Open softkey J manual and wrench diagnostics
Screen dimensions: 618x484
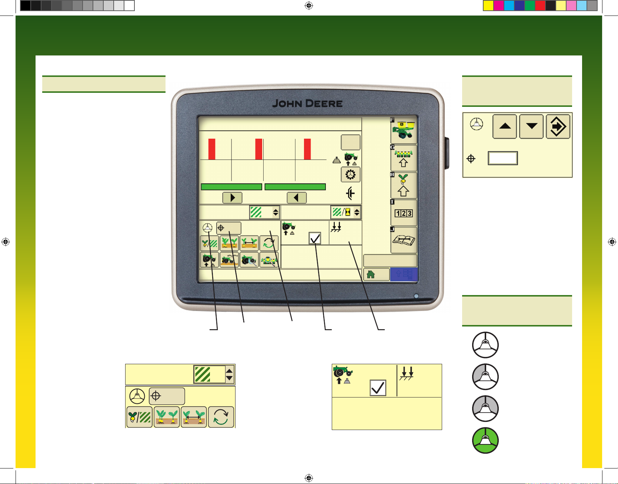click(404, 240)
